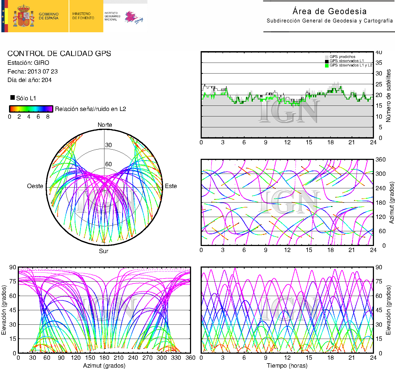Select the Fecha: 2013 07 23 text
The height and width of the screenshot is (369, 395).
pos(33,72)
